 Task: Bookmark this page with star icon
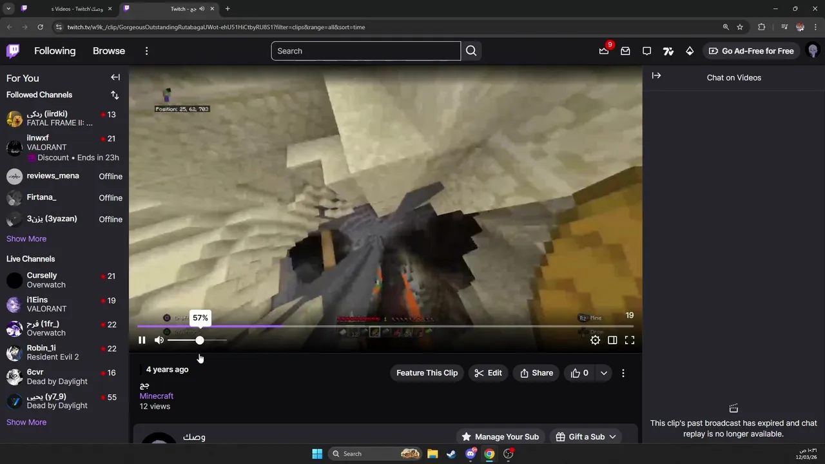pyautogui.click(x=740, y=27)
